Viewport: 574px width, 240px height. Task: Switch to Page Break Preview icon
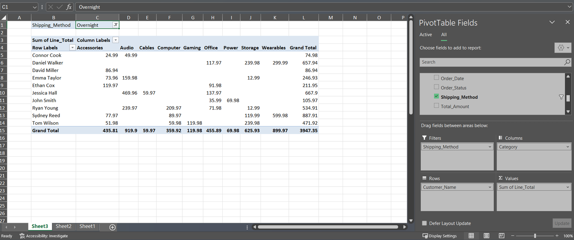[501, 236]
